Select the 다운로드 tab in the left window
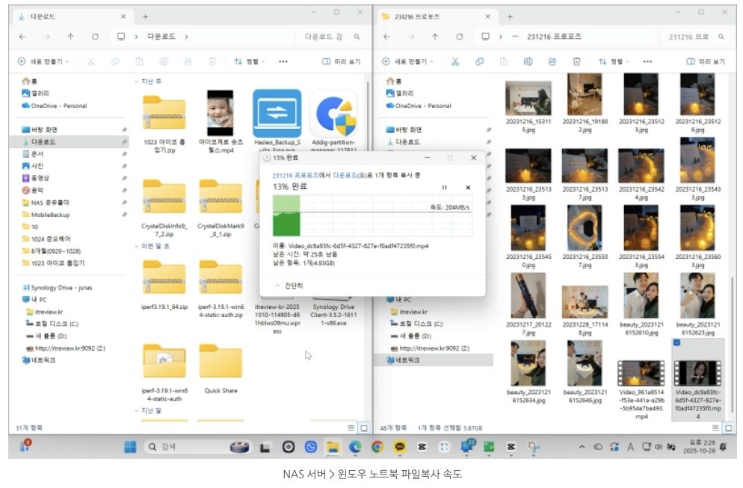 coord(45,16)
